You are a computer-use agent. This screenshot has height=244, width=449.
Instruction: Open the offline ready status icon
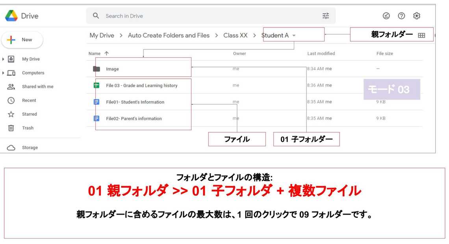click(x=386, y=16)
